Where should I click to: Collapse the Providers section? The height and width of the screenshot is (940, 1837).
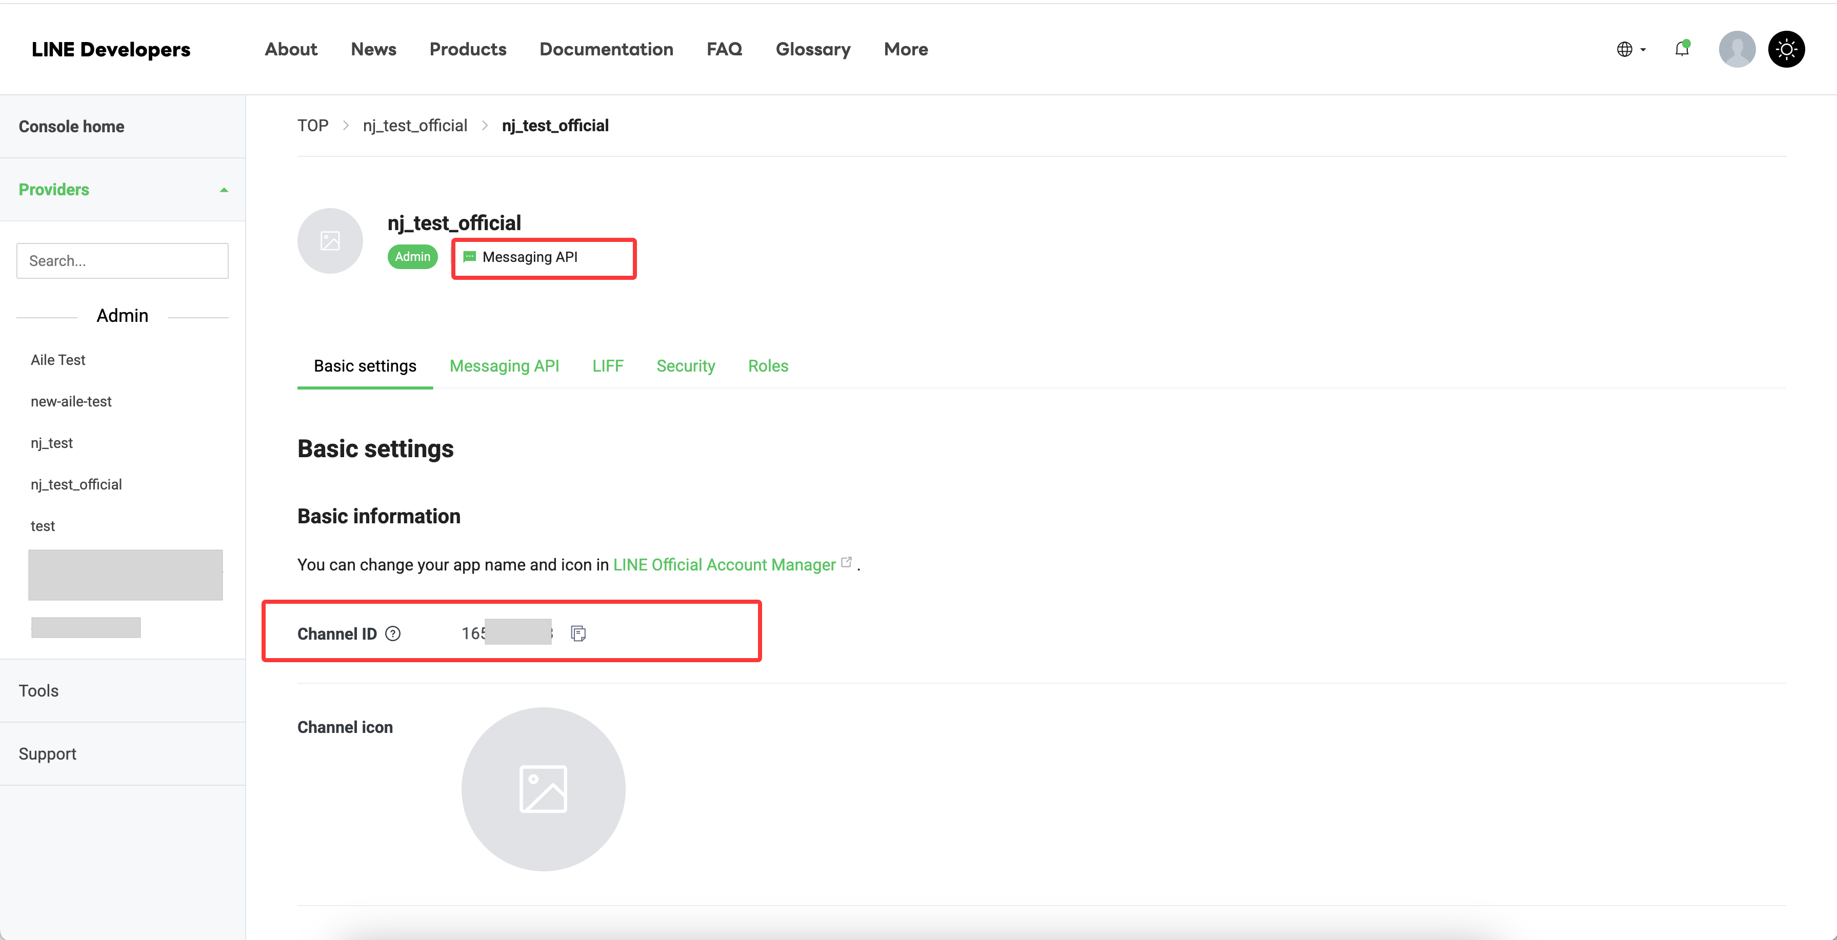point(224,190)
